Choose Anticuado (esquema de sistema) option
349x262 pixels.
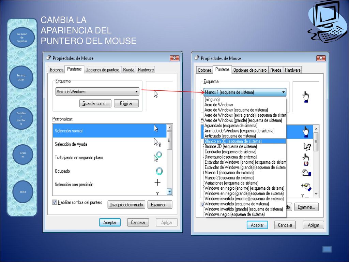click(245, 136)
